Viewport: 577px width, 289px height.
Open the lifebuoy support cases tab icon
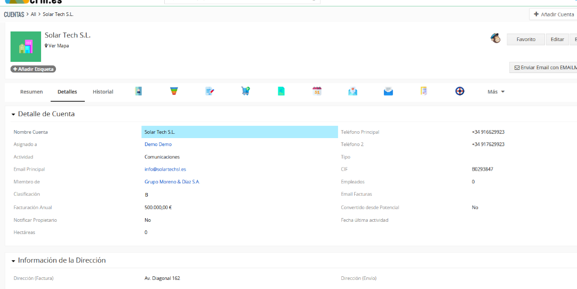[460, 91]
